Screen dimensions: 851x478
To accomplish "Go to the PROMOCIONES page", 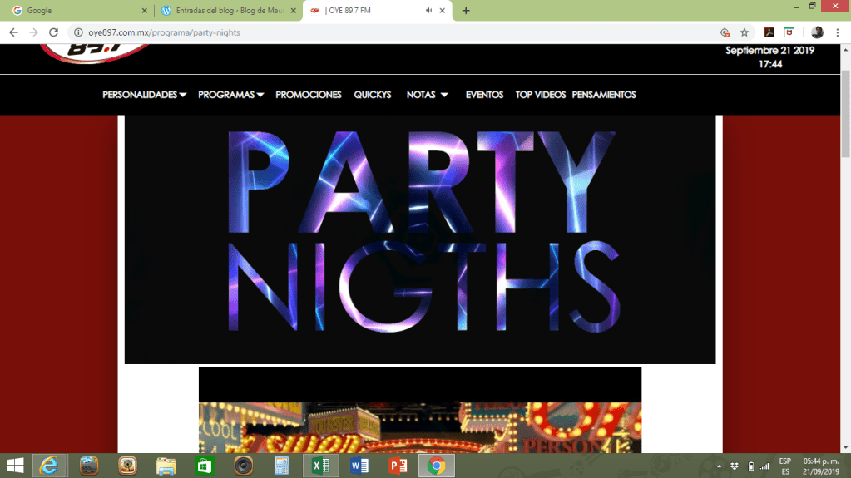I will [x=309, y=95].
